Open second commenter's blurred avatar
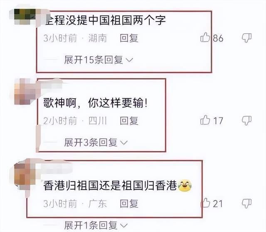The image size is (266, 232). pyautogui.click(x=25, y=91)
